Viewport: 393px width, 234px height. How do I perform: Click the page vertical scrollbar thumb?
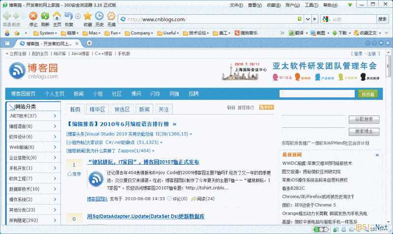(x=389, y=66)
